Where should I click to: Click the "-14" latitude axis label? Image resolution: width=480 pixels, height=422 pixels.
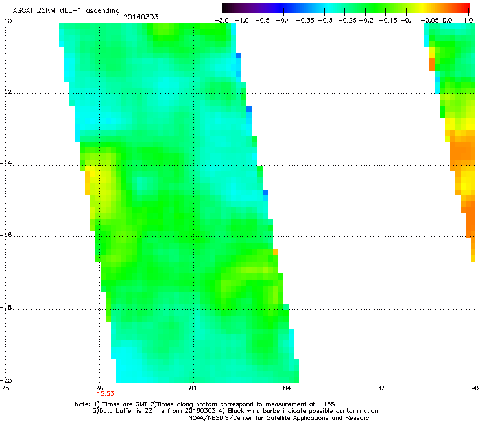coord(6,163)
